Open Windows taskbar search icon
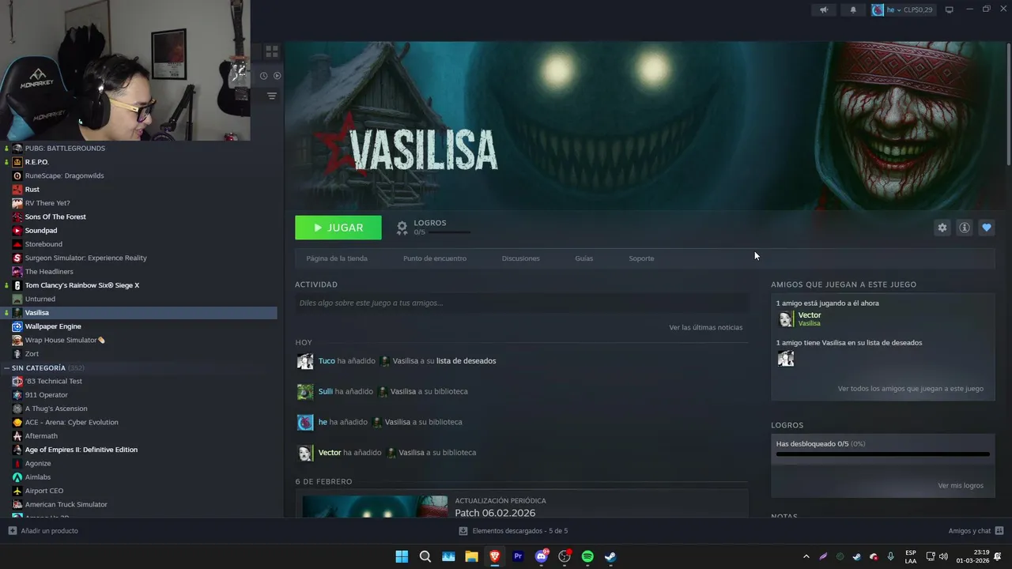The image size is (1012, 569). click(425, 556)
